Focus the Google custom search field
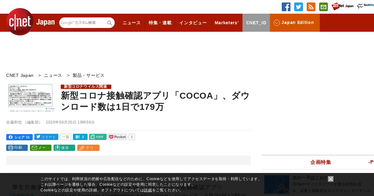374x196 pixels. 83,23
